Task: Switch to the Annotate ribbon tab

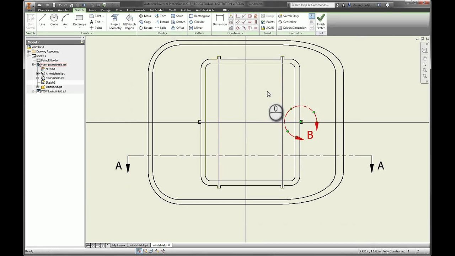Action: (64, 10)
